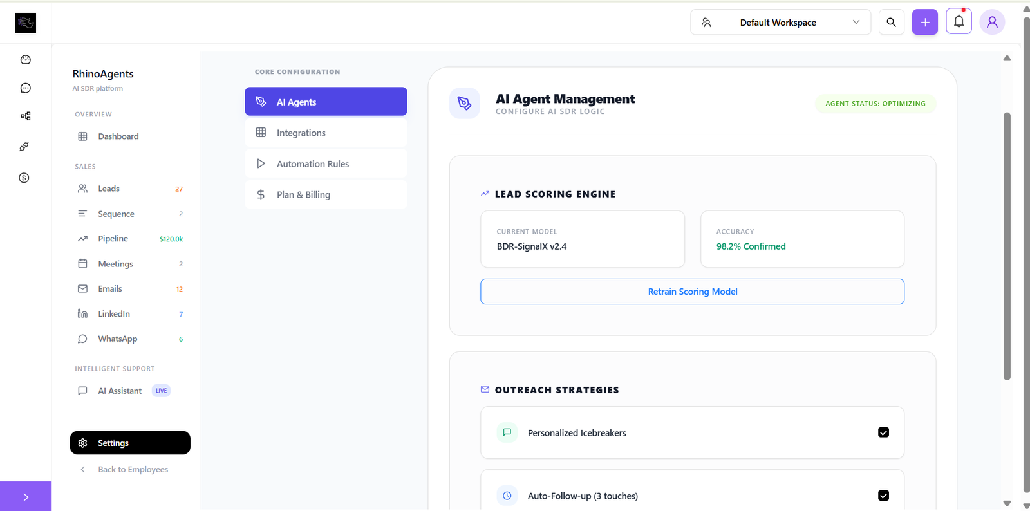Click the workspace people icon
This screenshot has width=1030, height=511.
[706, 23]
